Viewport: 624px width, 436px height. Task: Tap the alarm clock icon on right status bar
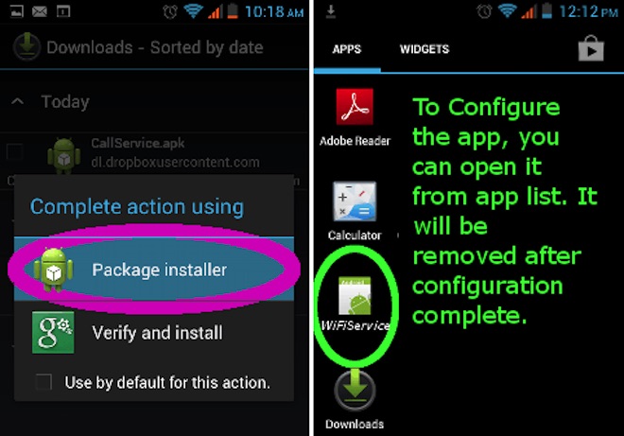(x=484, y=11)
